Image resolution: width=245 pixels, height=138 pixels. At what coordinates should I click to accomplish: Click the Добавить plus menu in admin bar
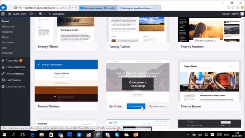tap(56, 14)
